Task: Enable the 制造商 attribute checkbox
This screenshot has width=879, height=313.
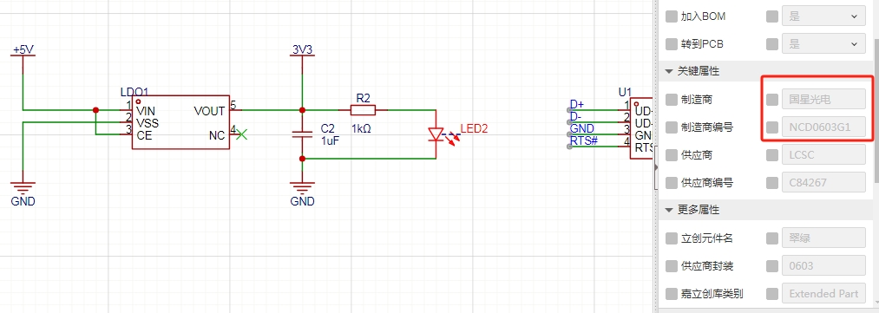Action: [671, 100]
